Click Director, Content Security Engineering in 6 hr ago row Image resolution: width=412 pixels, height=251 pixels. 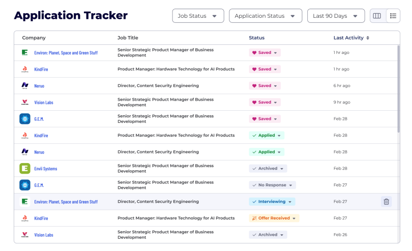tap(158, 85)
